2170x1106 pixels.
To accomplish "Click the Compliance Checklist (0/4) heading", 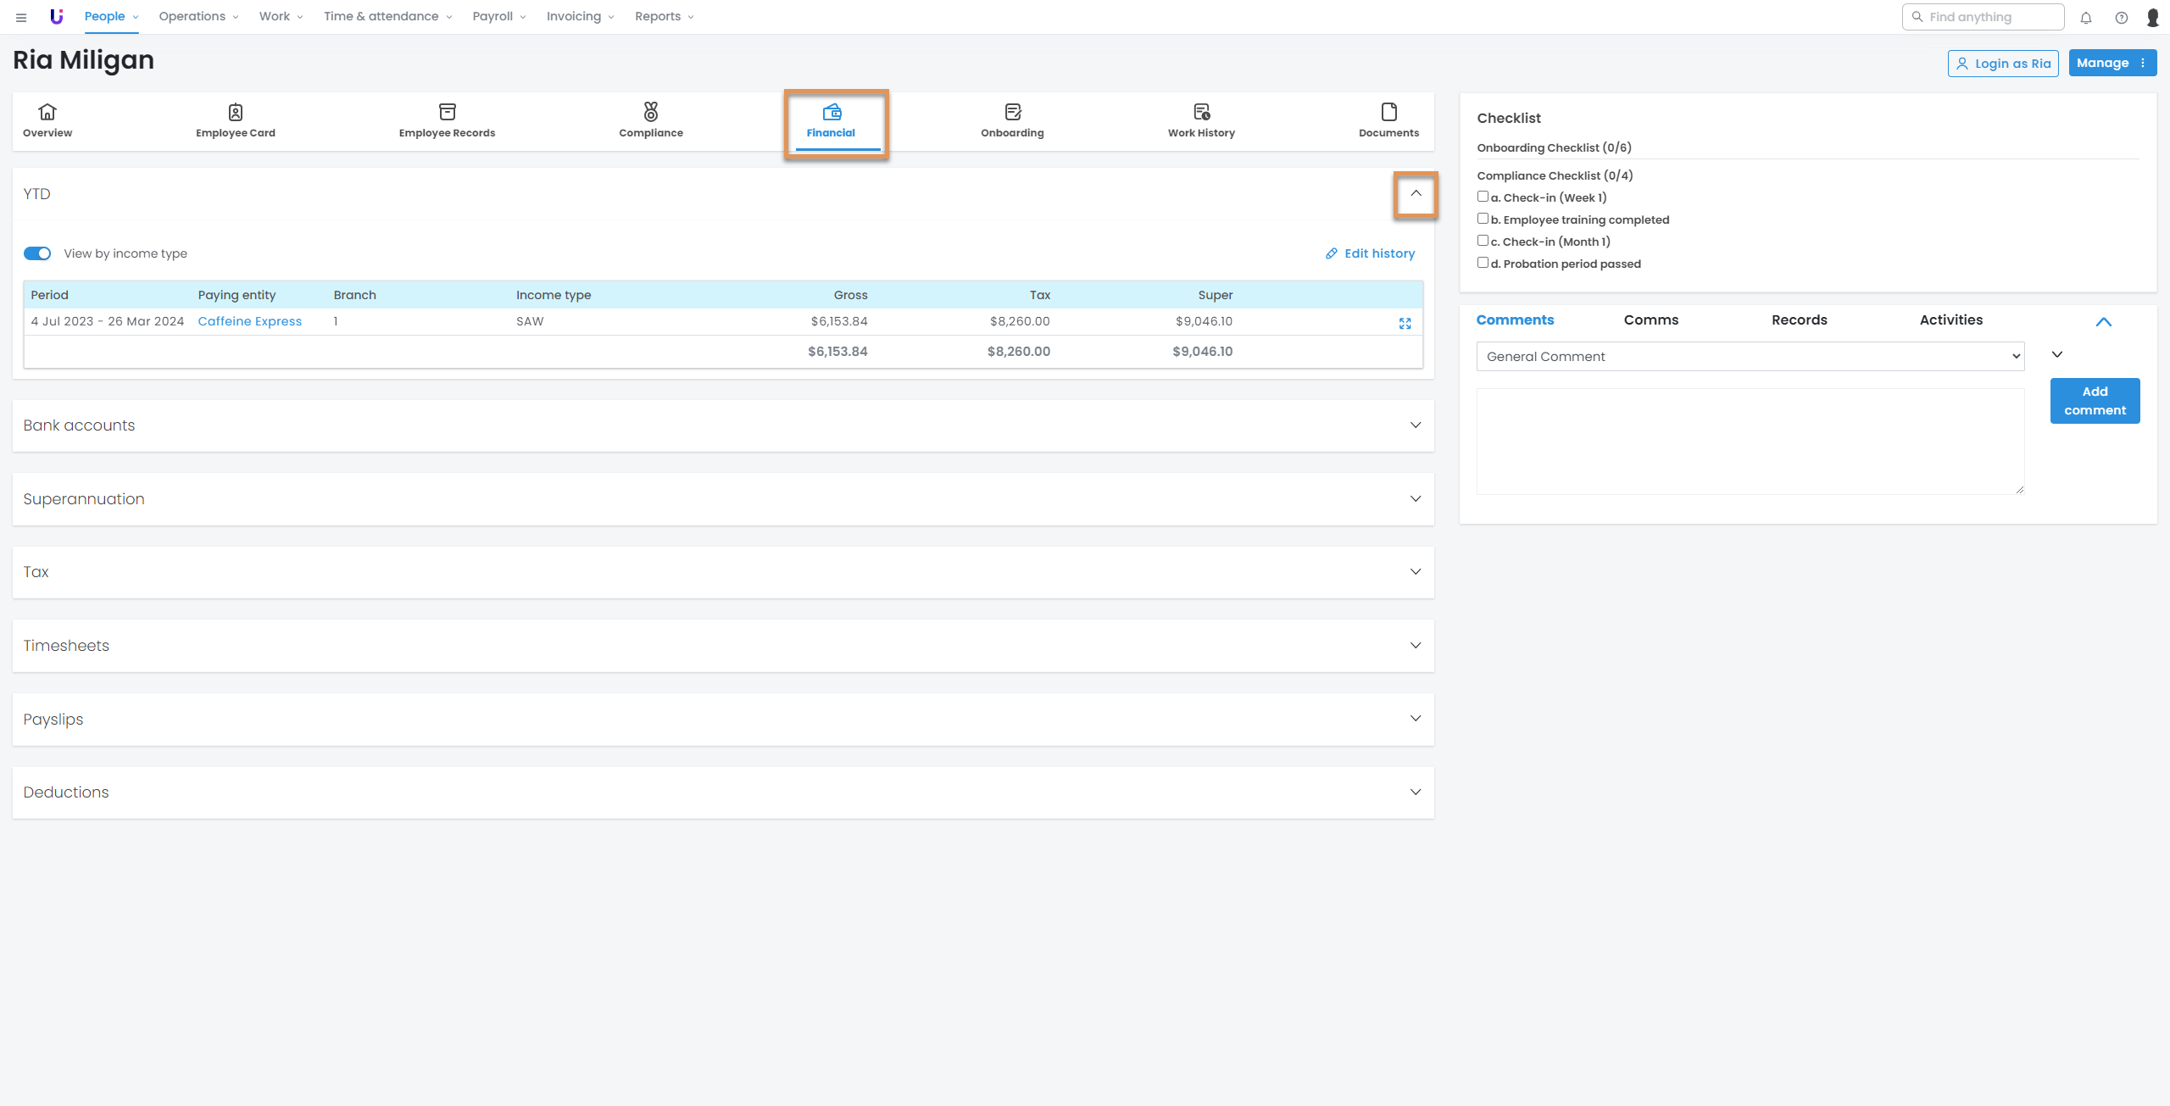I will pyautogui.click(x=1555, y=175).
